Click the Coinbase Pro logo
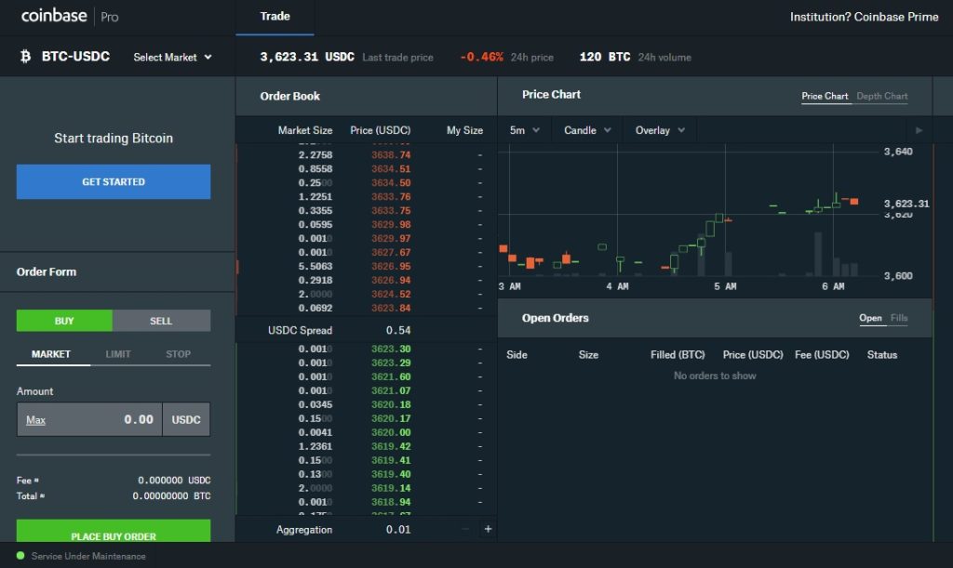The height and width of the screenshot is (568, 953). pos(56,16)
